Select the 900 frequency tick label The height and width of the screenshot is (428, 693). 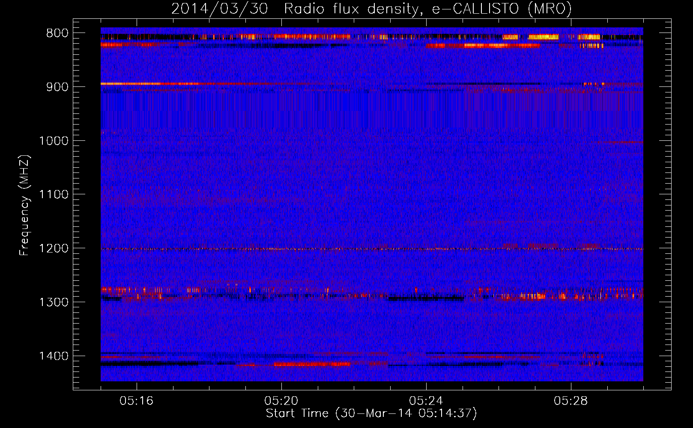[57, 87]
